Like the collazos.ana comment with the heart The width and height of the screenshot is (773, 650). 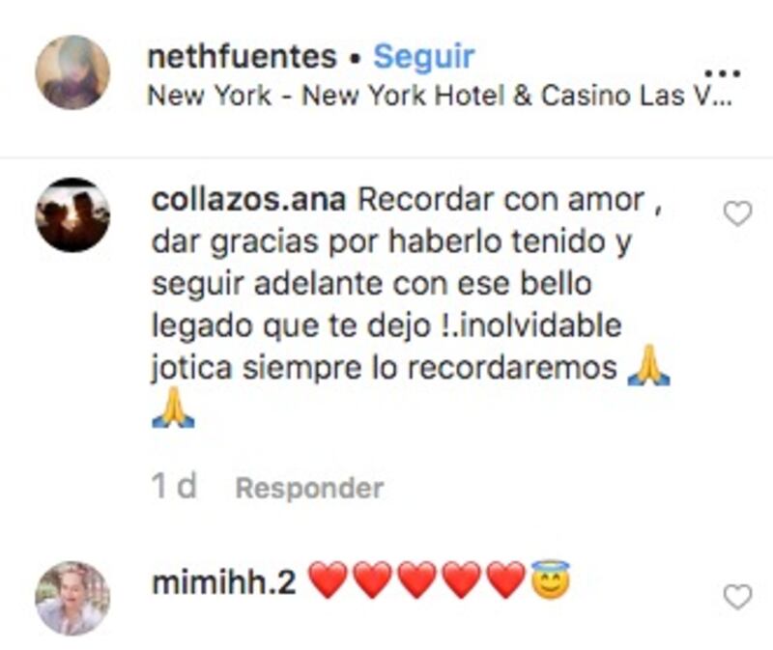coord(737,213)
